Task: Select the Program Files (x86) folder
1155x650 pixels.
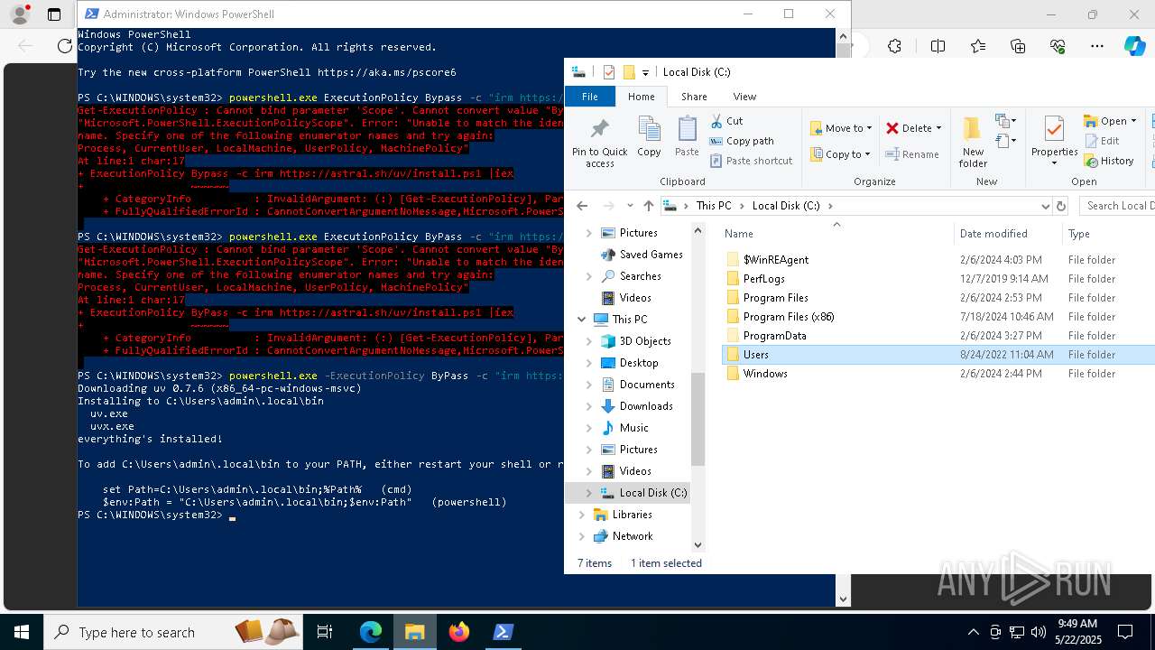Action: [x=789, y=317]
